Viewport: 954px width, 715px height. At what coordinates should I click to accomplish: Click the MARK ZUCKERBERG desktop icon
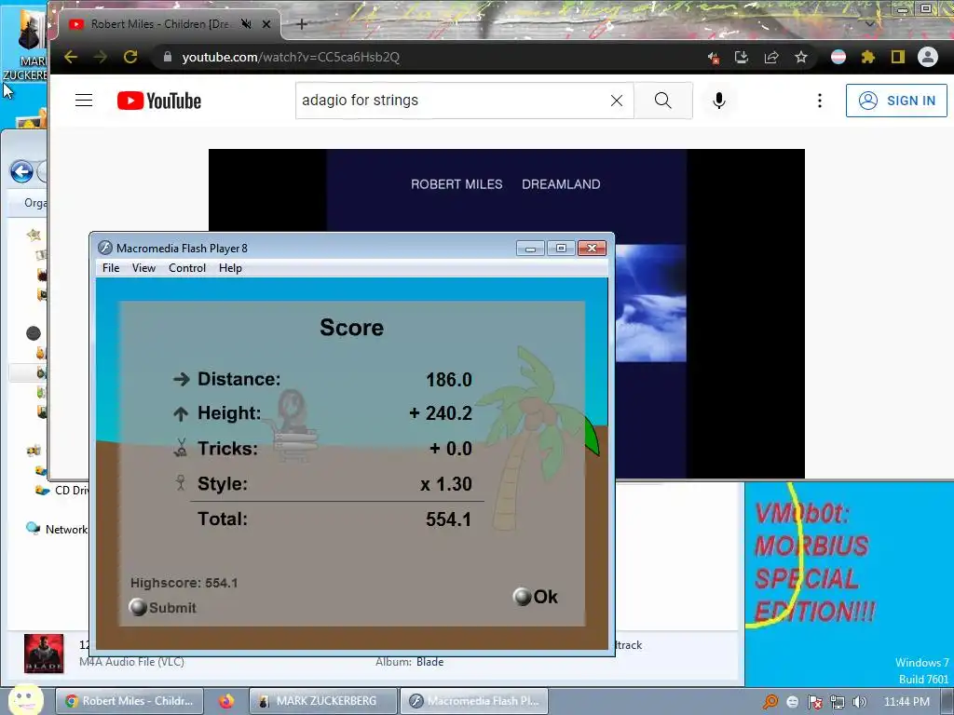pos(24,46)
